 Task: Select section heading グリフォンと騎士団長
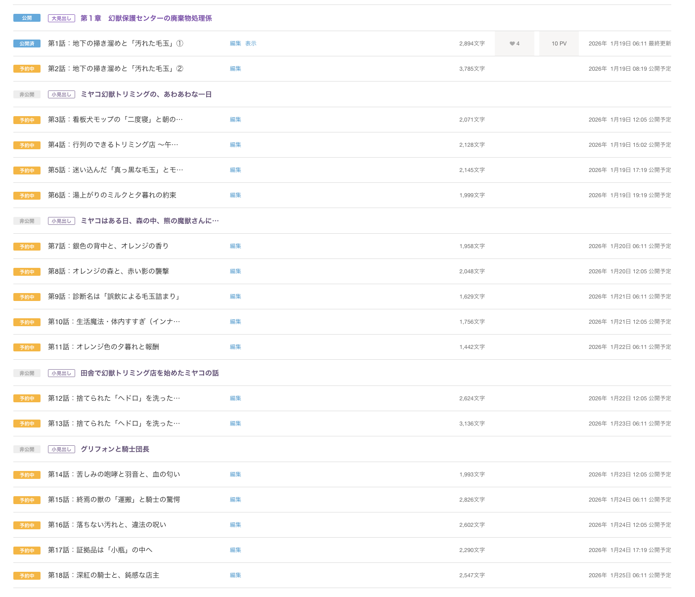click(115, 449)
